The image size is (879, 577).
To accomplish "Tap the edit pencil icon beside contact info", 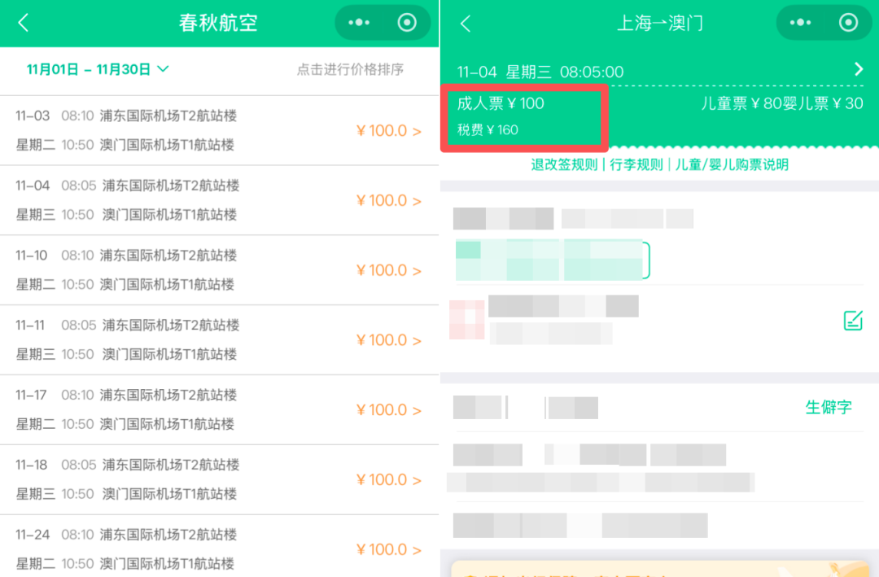I will pos(853,320).
